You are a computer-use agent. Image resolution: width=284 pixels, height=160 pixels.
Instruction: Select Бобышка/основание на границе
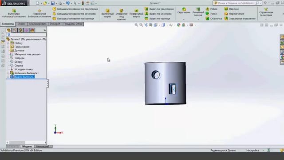pyautogui.click(x=73, y=19)
